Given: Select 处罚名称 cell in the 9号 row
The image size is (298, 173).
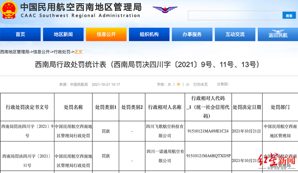Looking at the screenshot, I should coord(73,131).
